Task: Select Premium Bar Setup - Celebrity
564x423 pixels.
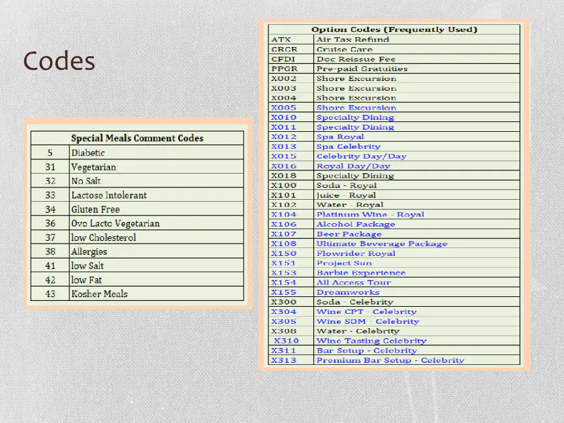Action: click(x=390, y=360)
